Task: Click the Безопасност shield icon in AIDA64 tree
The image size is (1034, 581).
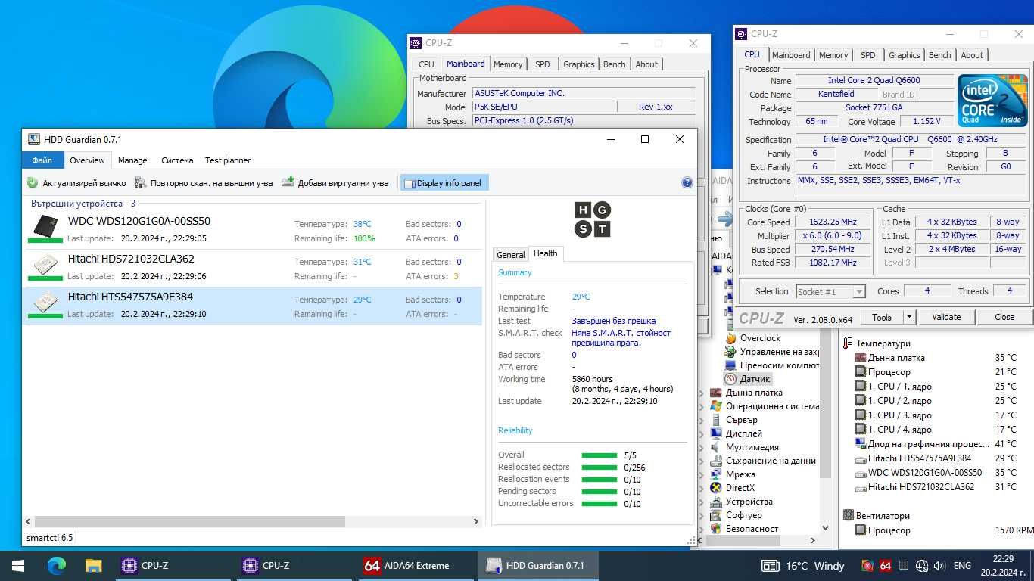Action: click(716, 529)
